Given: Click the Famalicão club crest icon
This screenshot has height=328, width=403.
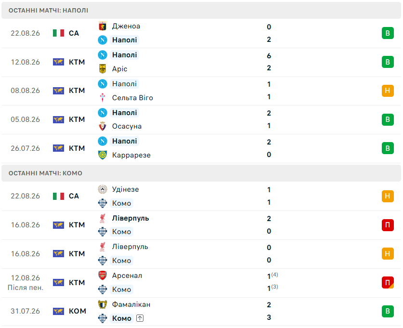Looking at the screenshot, I should (x=102, y=304).
